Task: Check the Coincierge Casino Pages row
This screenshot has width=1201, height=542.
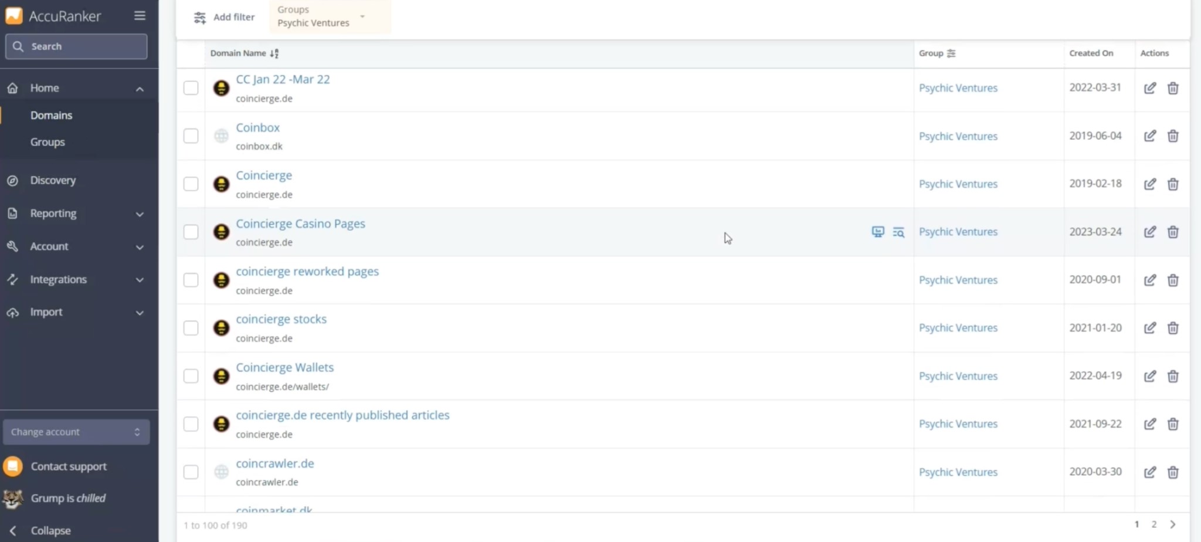Action: (191, 232)
